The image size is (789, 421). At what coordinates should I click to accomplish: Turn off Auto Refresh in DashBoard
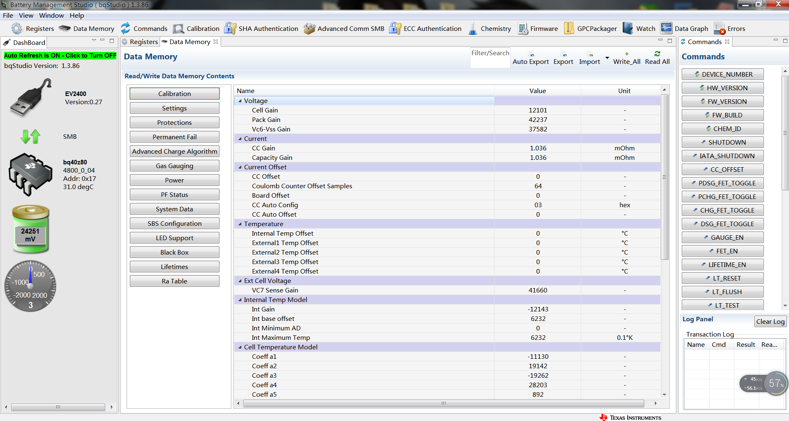point(60,56)
